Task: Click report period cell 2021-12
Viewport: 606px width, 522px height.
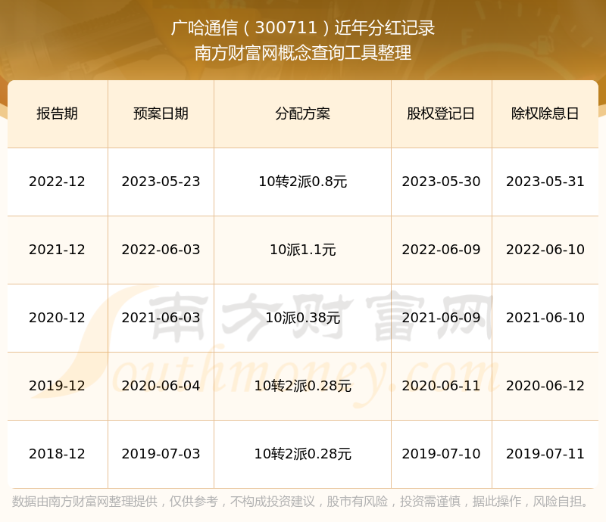Action: (58, 250)
